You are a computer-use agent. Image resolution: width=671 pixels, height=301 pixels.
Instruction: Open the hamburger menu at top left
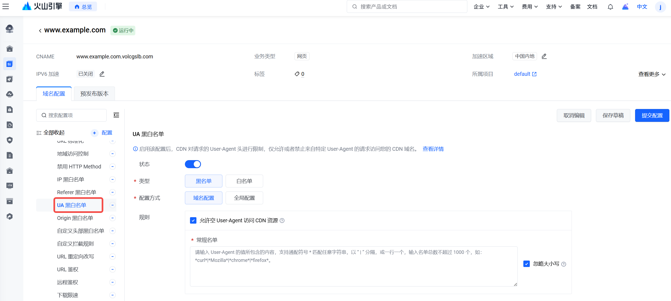point(6,6)
